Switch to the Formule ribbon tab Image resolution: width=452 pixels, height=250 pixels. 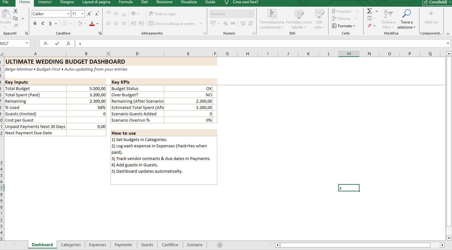[x=125, y=2]
